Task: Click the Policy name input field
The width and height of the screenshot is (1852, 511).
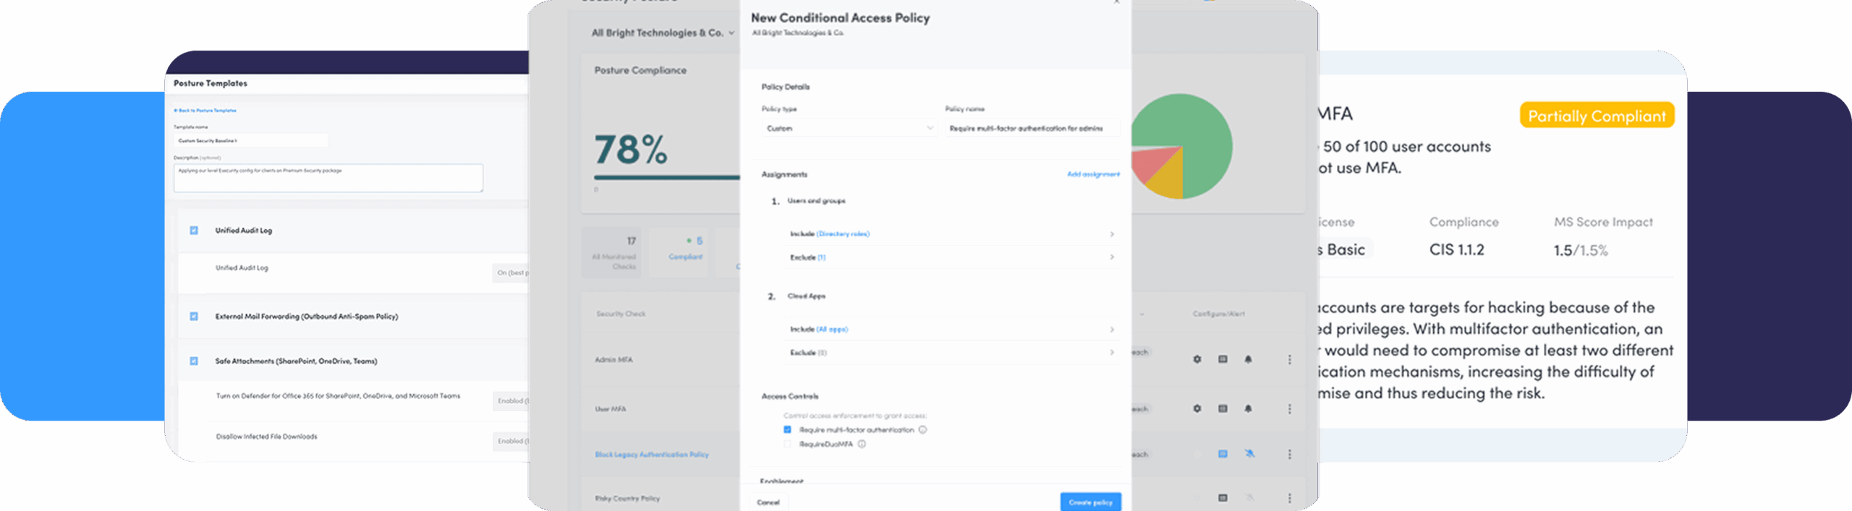Action: [1032, 129]
